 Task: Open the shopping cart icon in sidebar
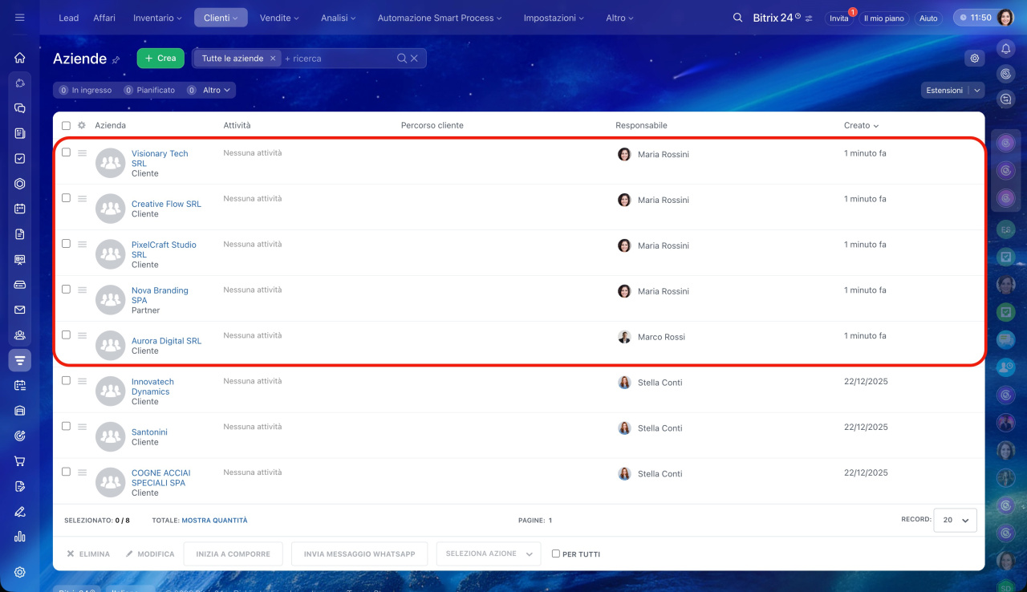pos(20,461)
